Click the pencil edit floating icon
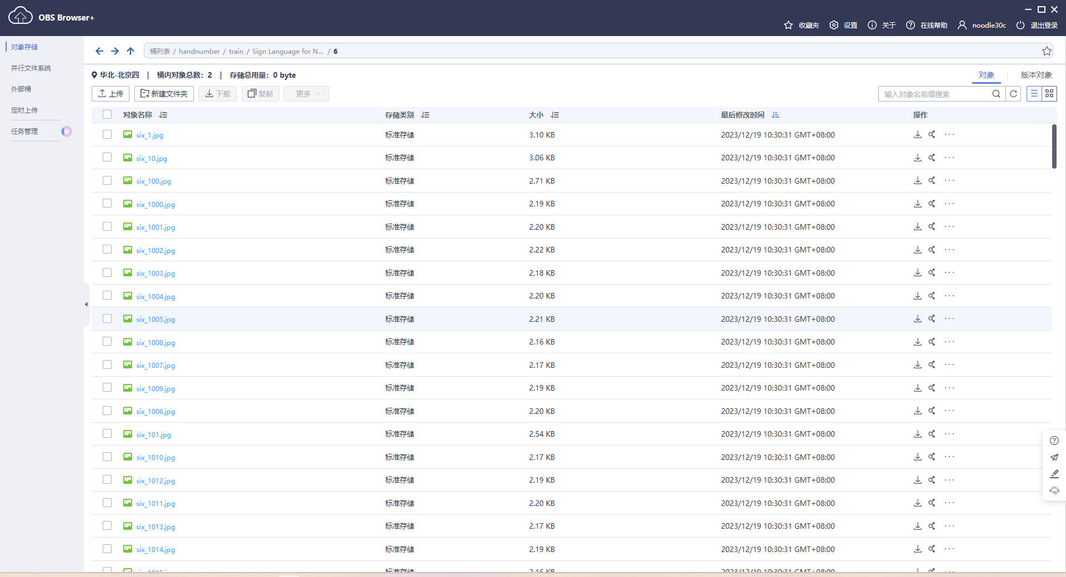The width and height of the screenshot is (1066, 577). click(1054, 474)
